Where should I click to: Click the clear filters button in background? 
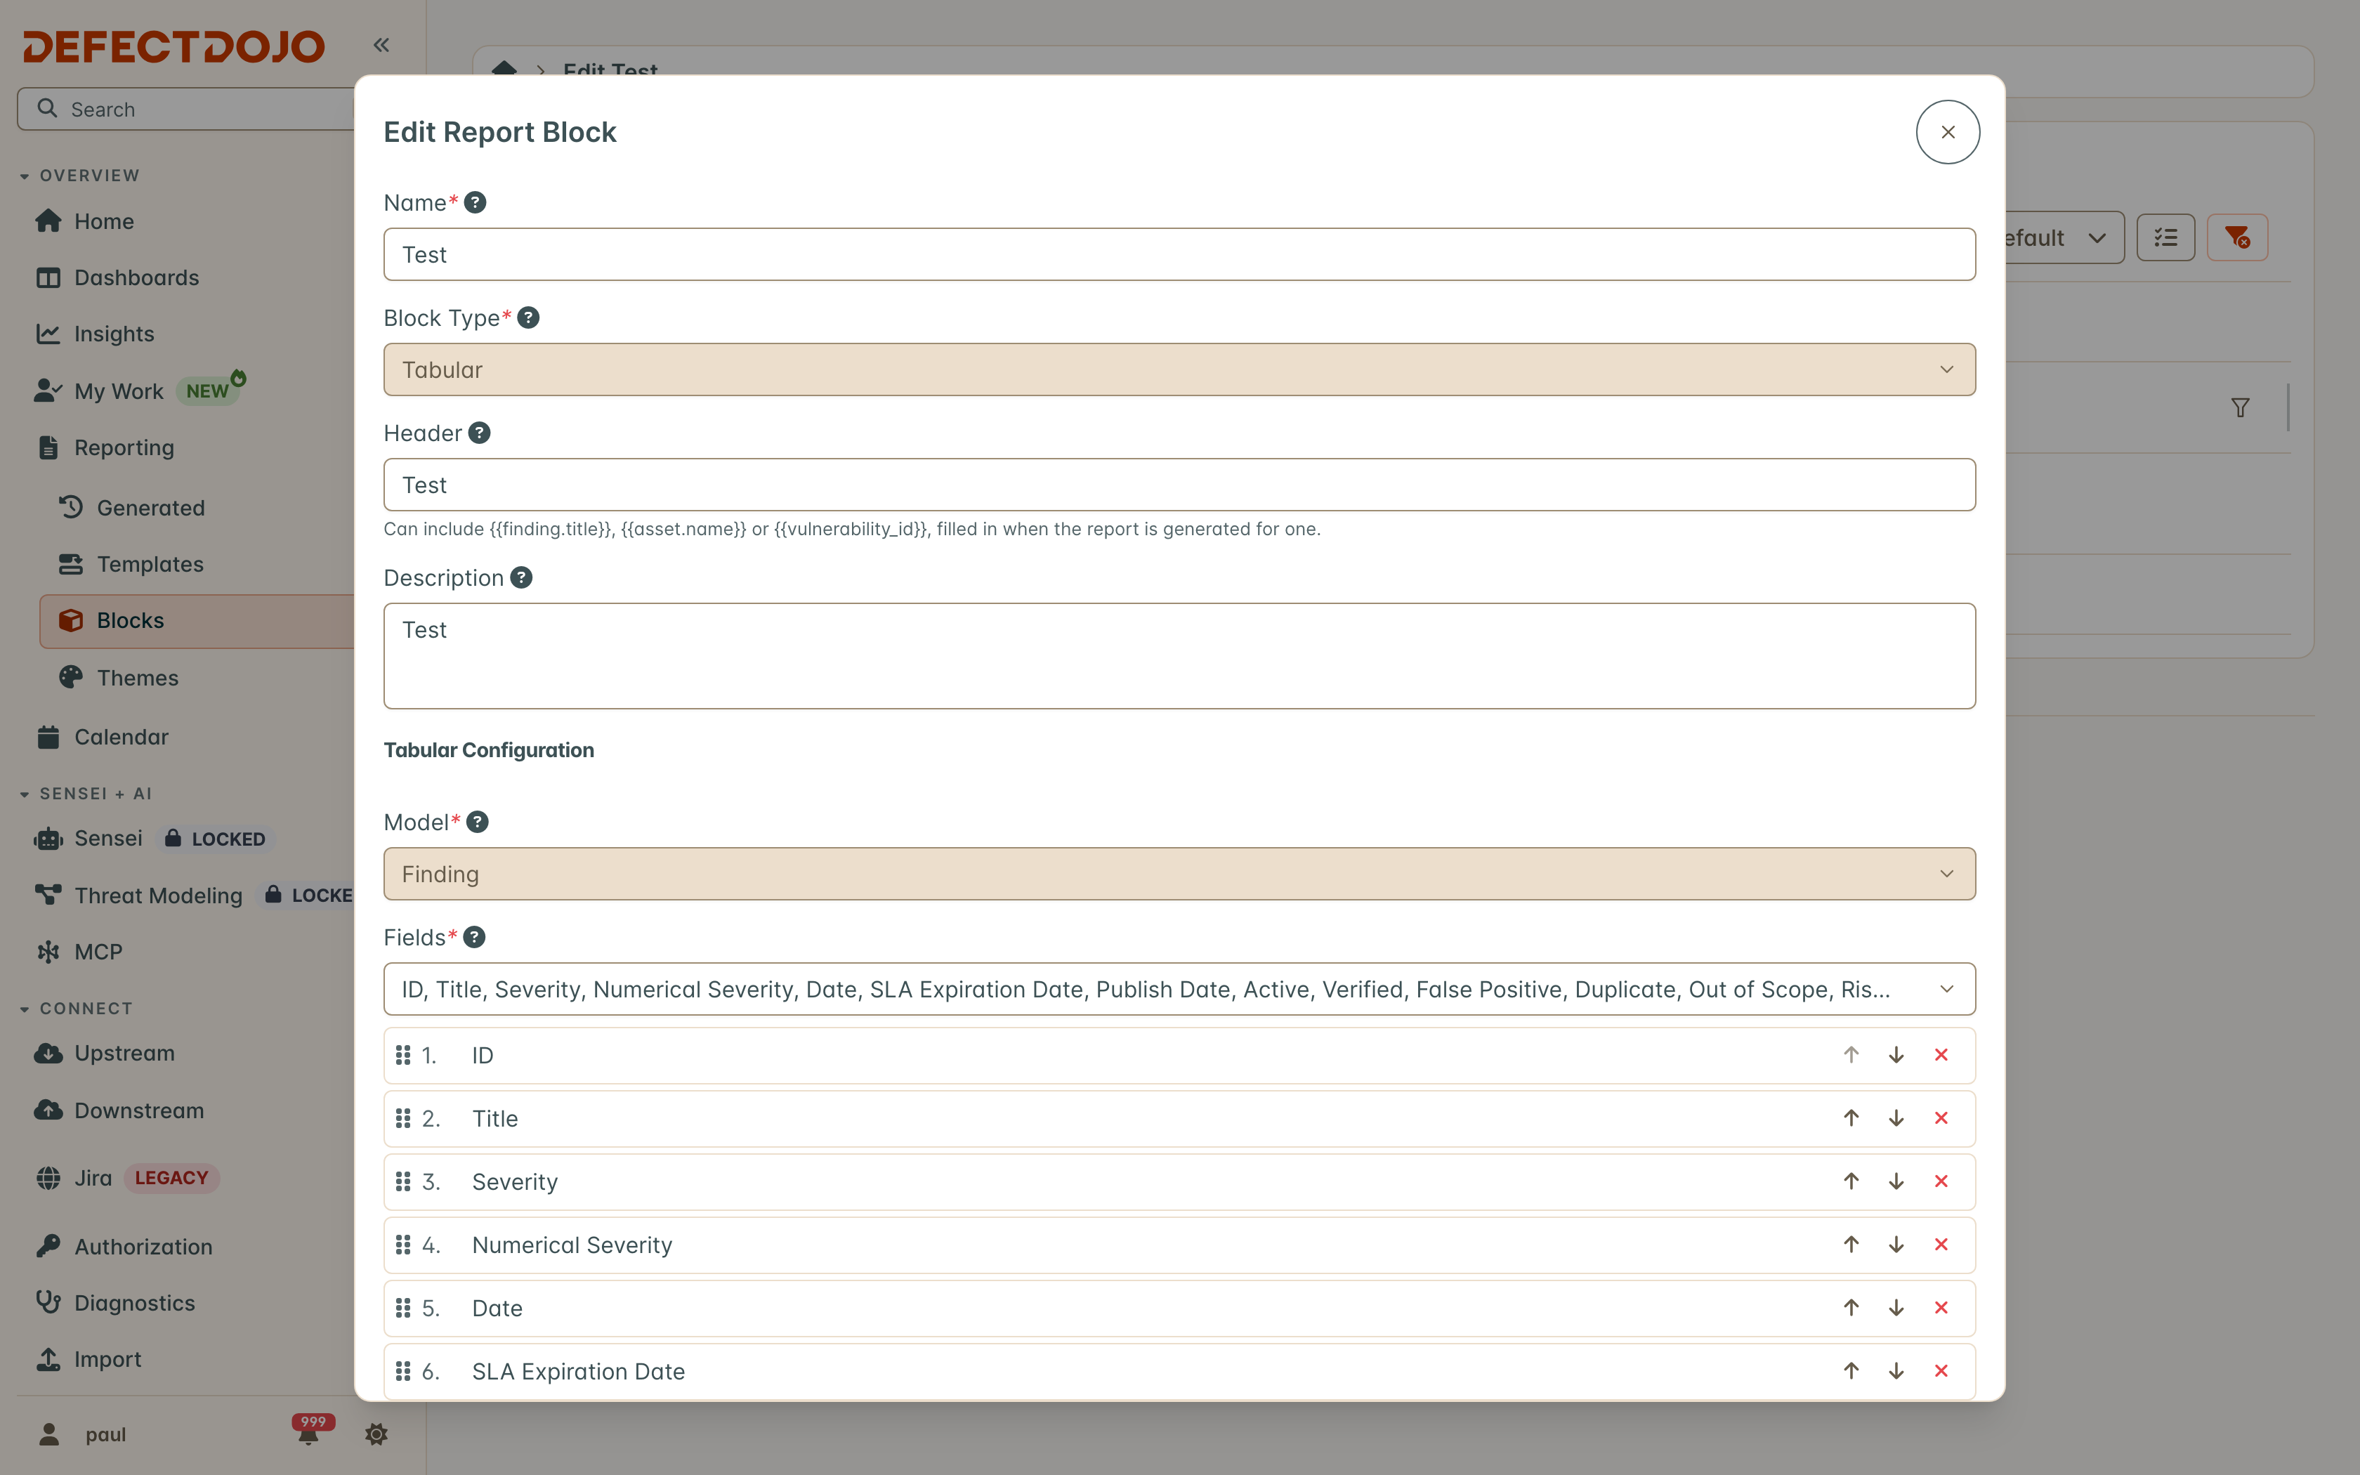point(2237,237)
